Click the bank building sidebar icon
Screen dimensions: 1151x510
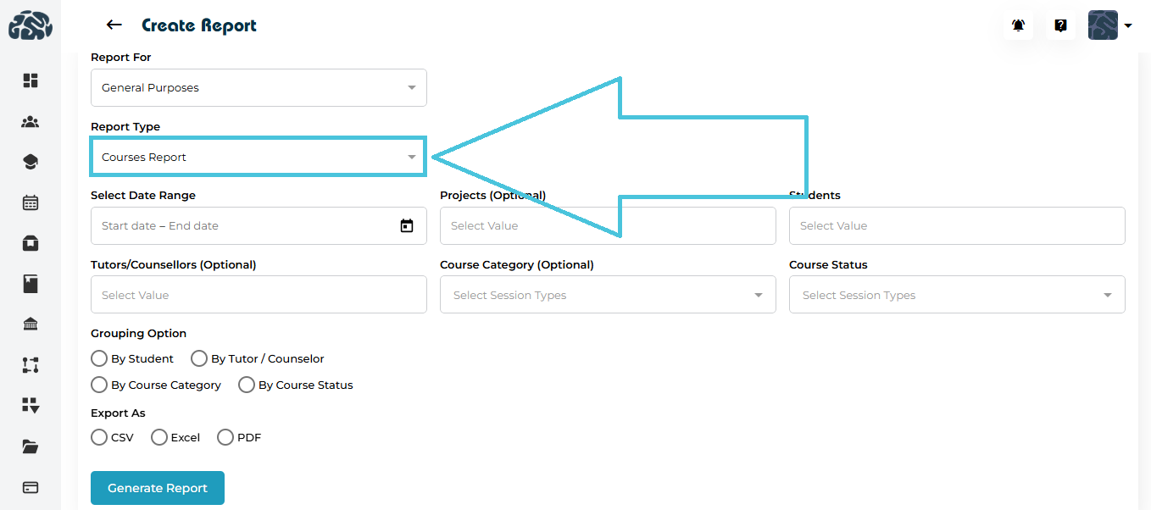31,324
